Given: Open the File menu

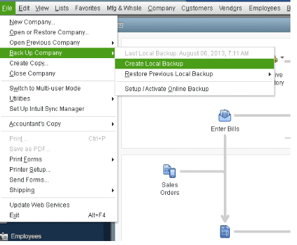Looking at the screenshot, I should [x=7, y=8].
